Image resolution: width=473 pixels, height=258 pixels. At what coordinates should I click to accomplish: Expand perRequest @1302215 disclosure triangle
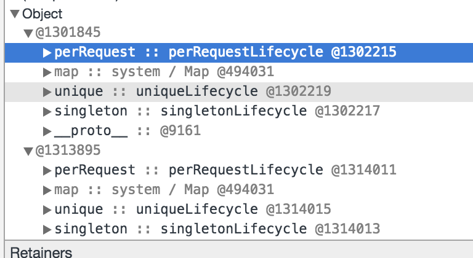point(47,52)
